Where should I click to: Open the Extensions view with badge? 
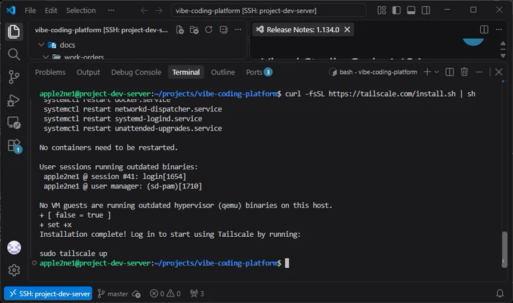coord(14,146)
